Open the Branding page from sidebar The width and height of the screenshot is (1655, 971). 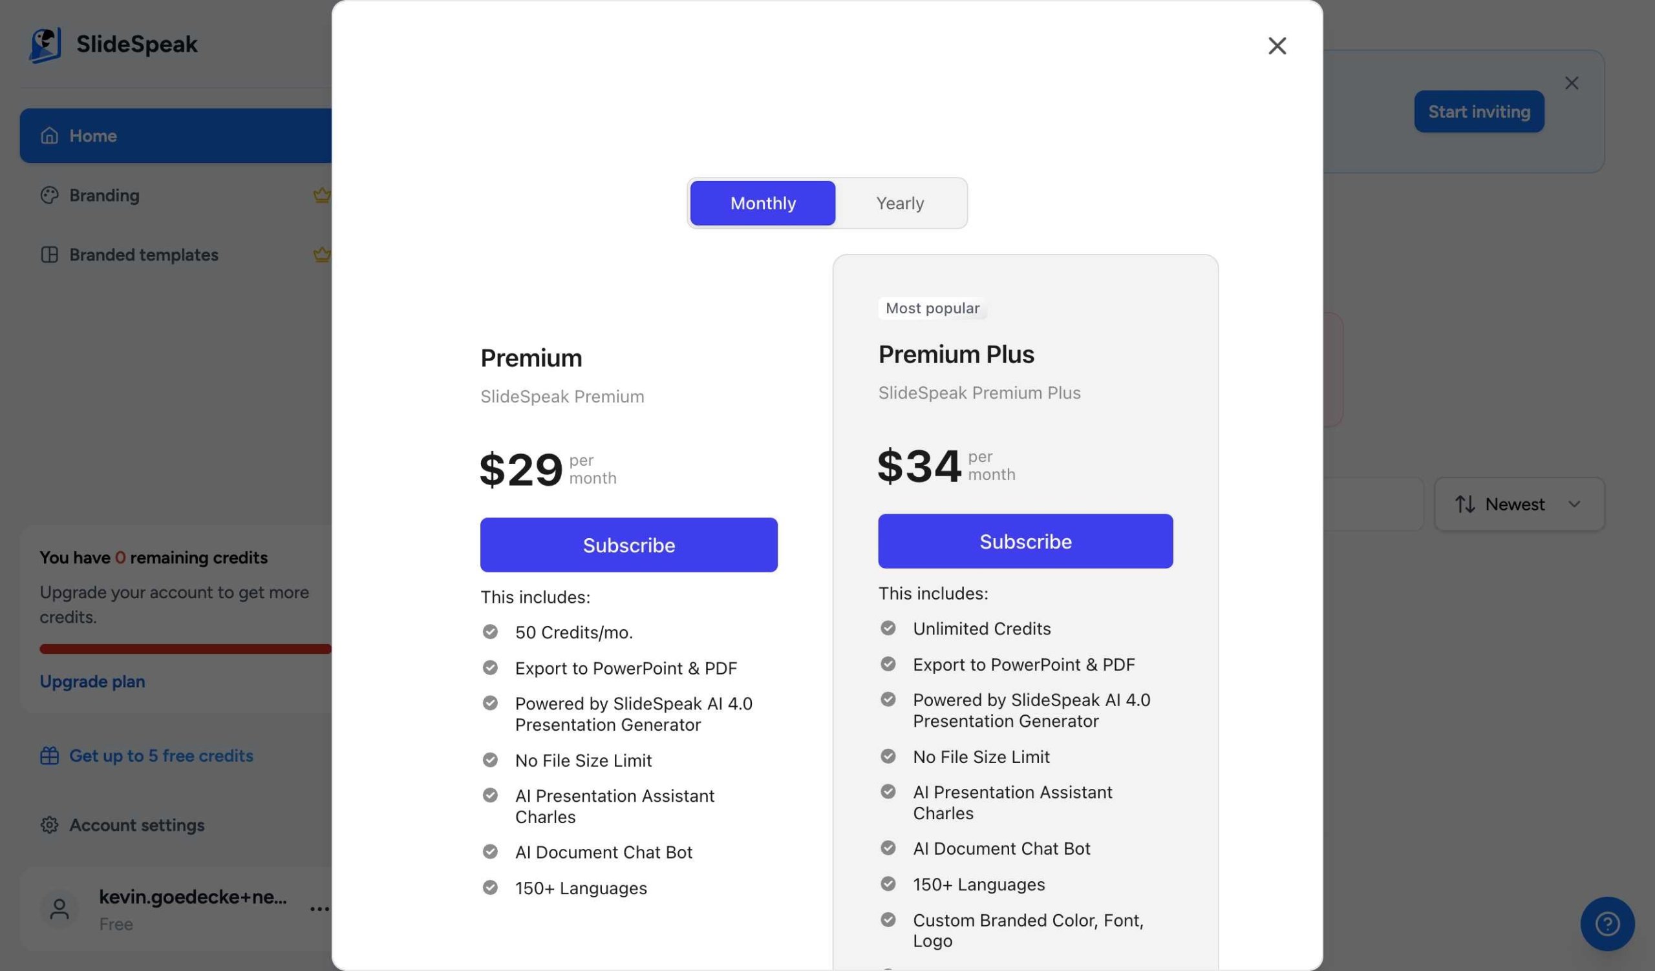tap(104, 195)
